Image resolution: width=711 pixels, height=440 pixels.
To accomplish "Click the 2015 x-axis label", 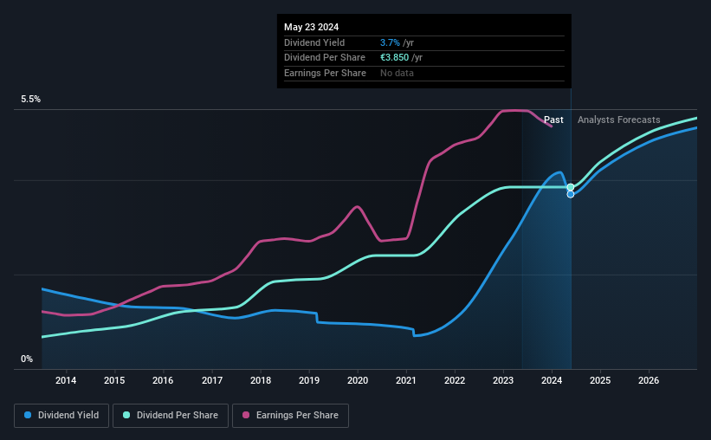I will pos(114,380).
